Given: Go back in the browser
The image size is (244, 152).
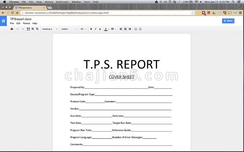Looking at the screenshot, I should tap(3, 13).
